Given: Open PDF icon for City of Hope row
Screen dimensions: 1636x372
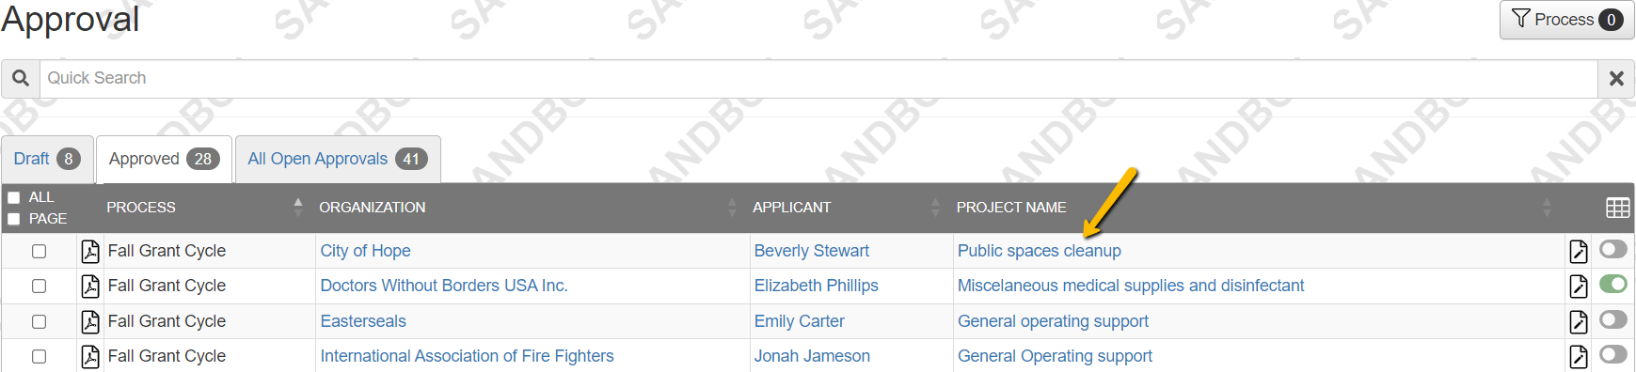Looking at the screenshot, I should (90, 251).
